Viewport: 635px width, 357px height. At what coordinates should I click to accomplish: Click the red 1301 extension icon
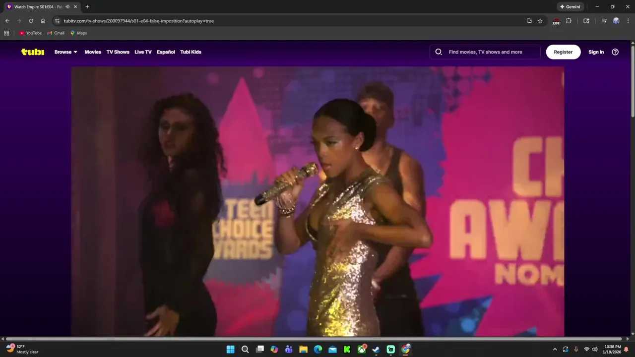coord(556,21)
